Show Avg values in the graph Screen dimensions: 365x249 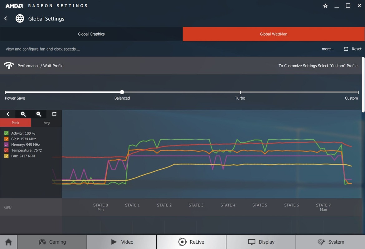pyautogui.click(x=46, y=123)
